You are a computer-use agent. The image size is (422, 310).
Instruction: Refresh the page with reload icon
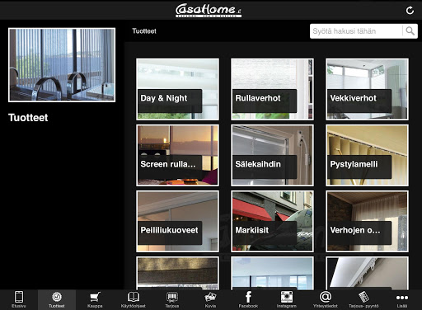pyautogui.click(x=410, y=11)
